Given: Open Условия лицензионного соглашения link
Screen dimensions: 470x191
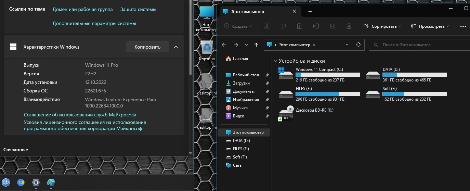Looking at the screenshot, I should click(85, 125).
